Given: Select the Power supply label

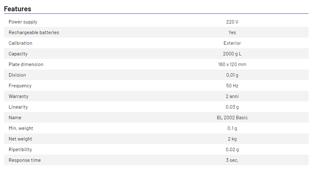Looking at the screenshot, I should [23, 22].
